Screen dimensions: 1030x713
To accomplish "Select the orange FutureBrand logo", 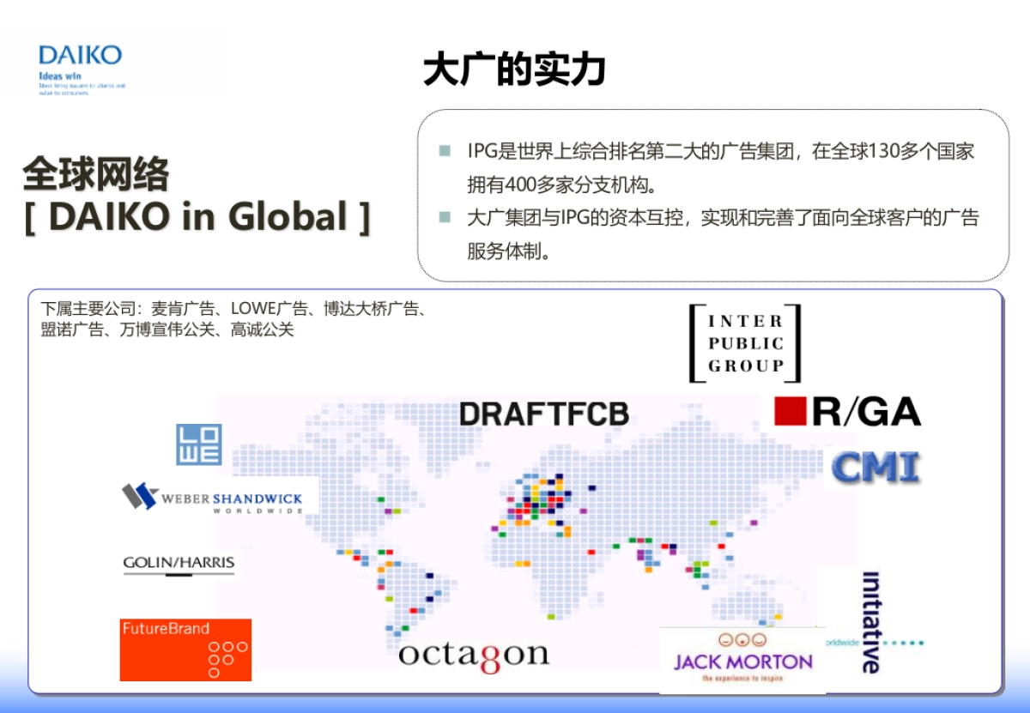I will pos(185,650).
